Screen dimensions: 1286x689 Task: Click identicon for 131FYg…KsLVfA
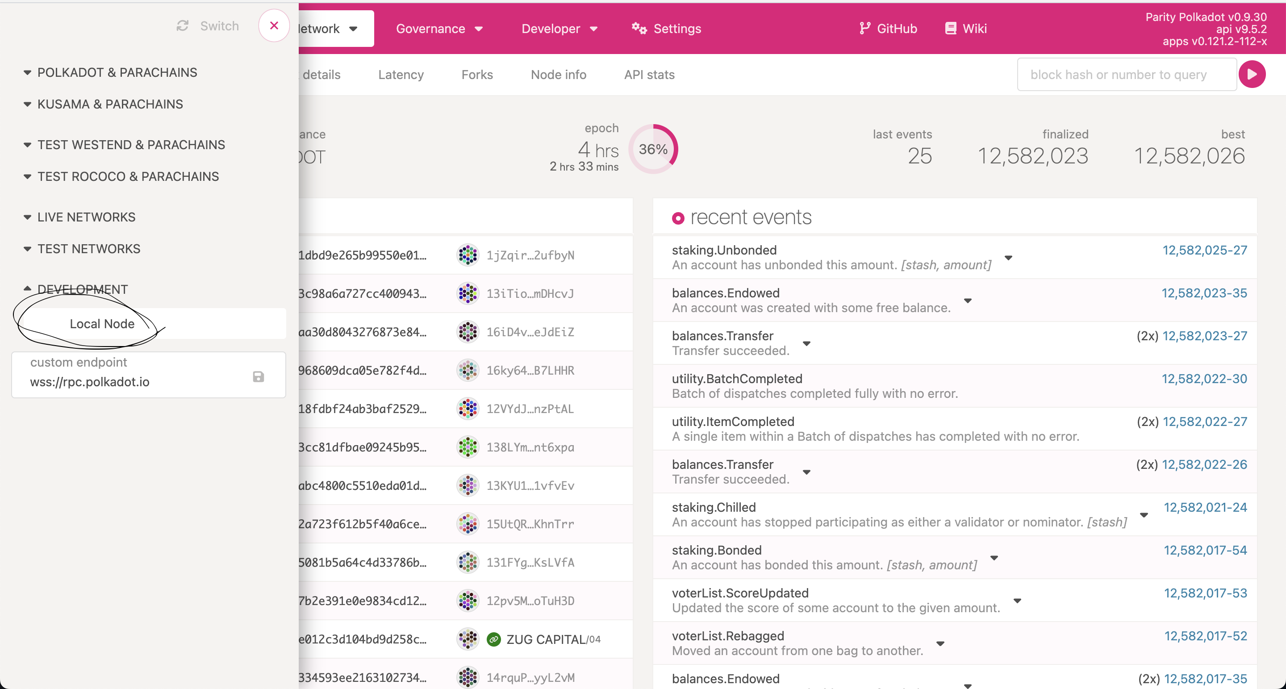pos(468,563)
